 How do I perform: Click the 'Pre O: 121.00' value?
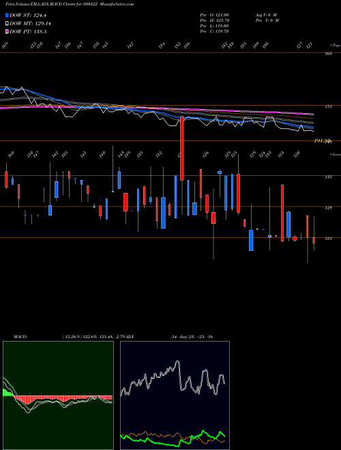click(214, 15)
